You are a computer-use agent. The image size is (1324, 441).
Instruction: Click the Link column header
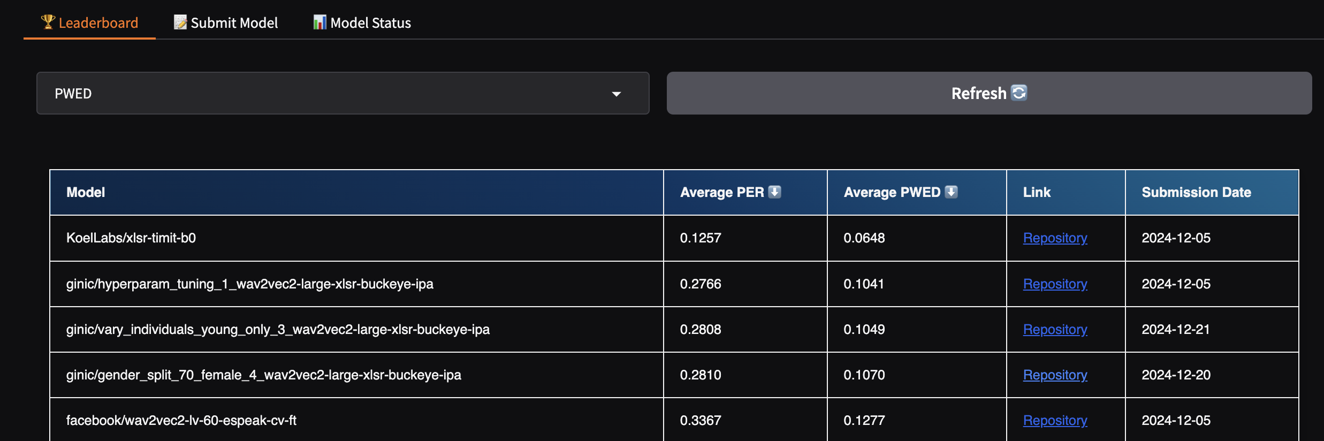click(1037, 192)
